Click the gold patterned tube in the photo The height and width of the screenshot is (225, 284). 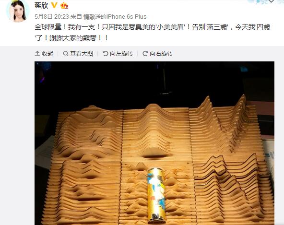pyautogui.click(x=156, y=195)
